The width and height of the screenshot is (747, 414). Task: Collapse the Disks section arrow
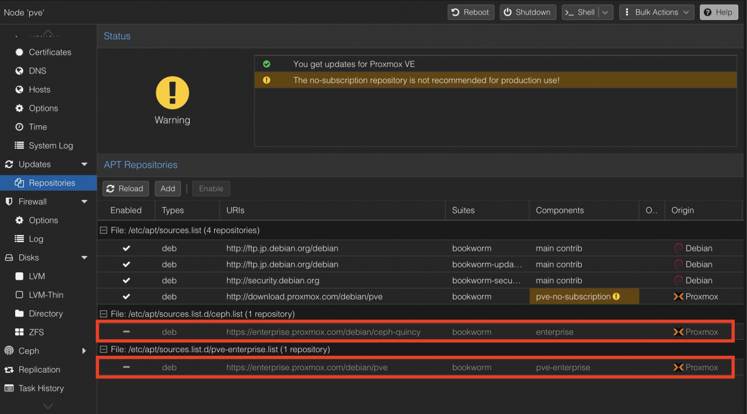tap(85, 257)
